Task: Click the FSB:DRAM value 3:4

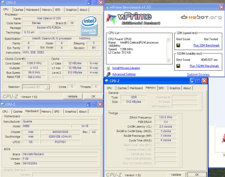Action: point(166,122)
